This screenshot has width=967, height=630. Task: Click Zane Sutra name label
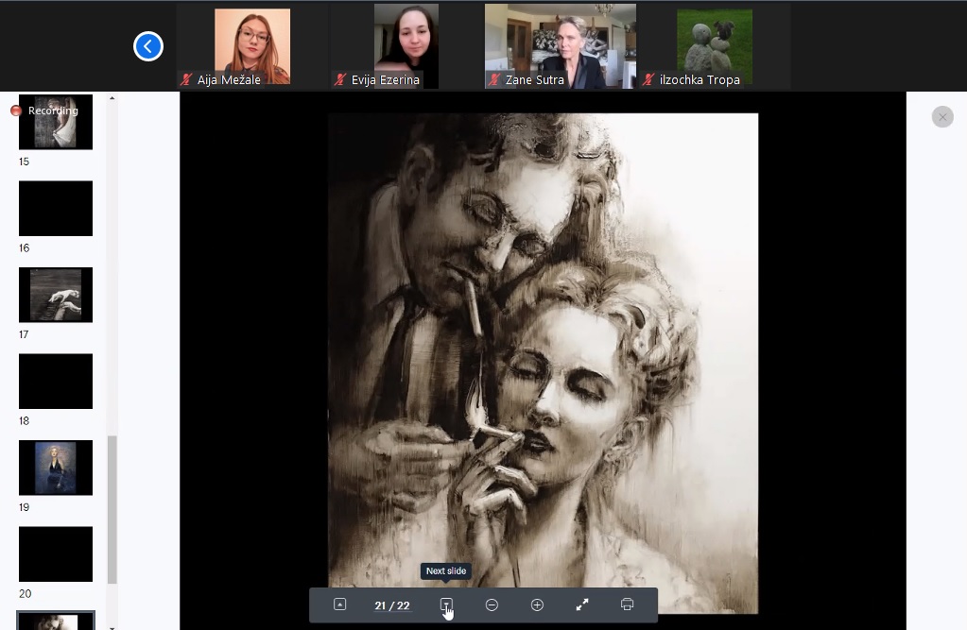click(535, 79)
